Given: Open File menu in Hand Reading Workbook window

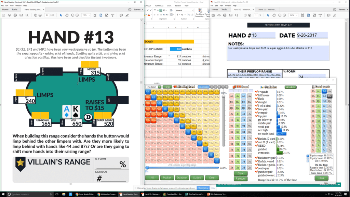Looking at the screenshot, I should click(x=2, y=5).
